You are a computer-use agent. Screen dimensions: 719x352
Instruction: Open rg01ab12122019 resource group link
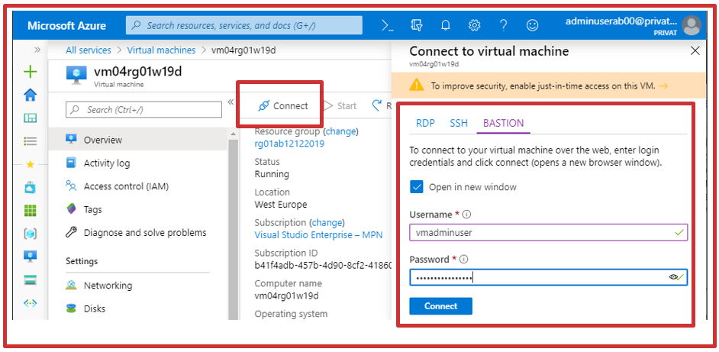point(289,144)
